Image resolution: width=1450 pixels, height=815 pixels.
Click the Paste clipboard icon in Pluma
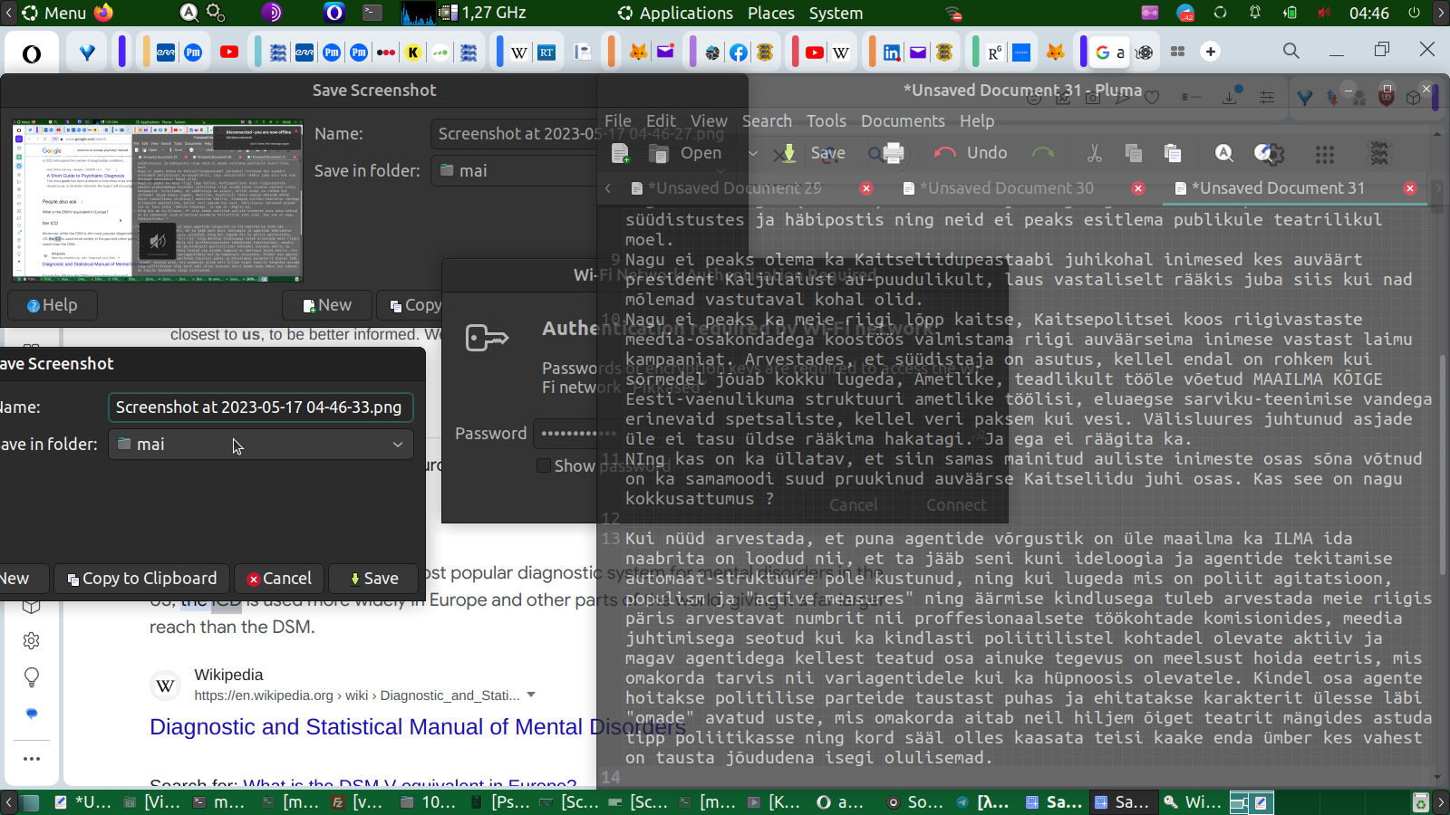coord(1173,153)
